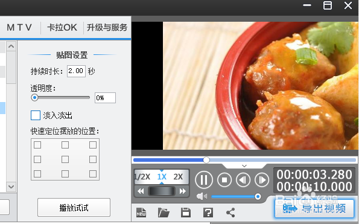Click the share icon
The height and width of the screenshot is (224, 359).
(230, 213)
